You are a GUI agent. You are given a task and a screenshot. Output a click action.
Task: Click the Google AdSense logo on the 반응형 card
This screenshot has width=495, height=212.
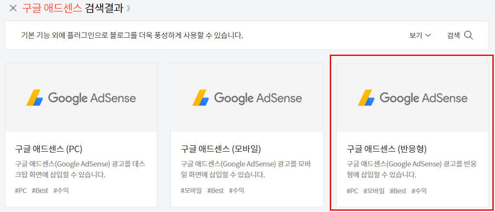[x=413, y=98]
